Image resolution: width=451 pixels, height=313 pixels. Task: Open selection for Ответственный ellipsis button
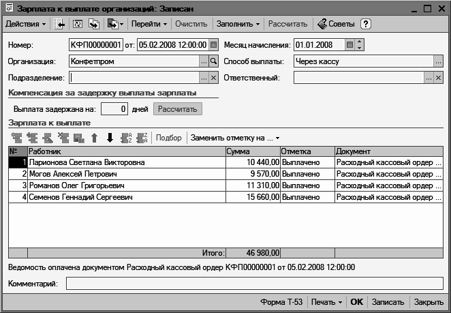coord(429,78)
